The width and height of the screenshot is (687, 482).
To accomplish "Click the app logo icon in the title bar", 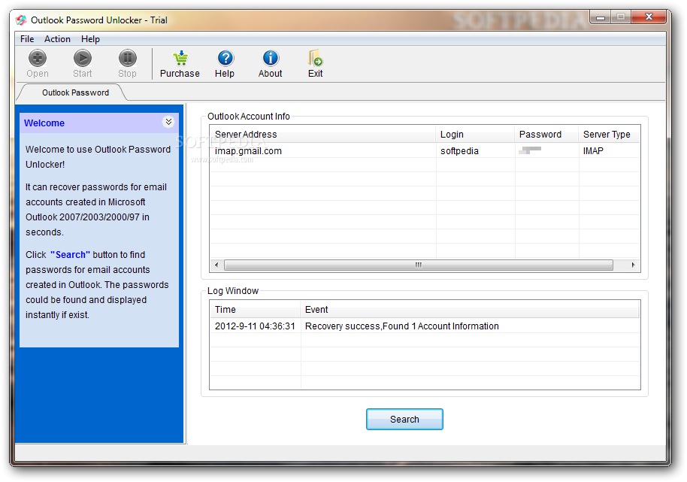I will click(20, 20).
